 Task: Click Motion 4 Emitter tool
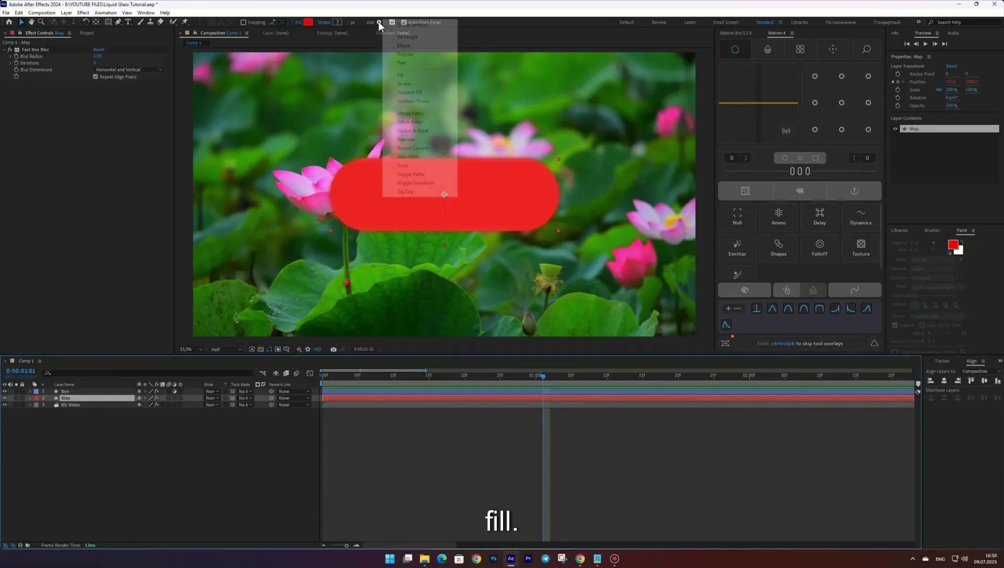point(737,248)
